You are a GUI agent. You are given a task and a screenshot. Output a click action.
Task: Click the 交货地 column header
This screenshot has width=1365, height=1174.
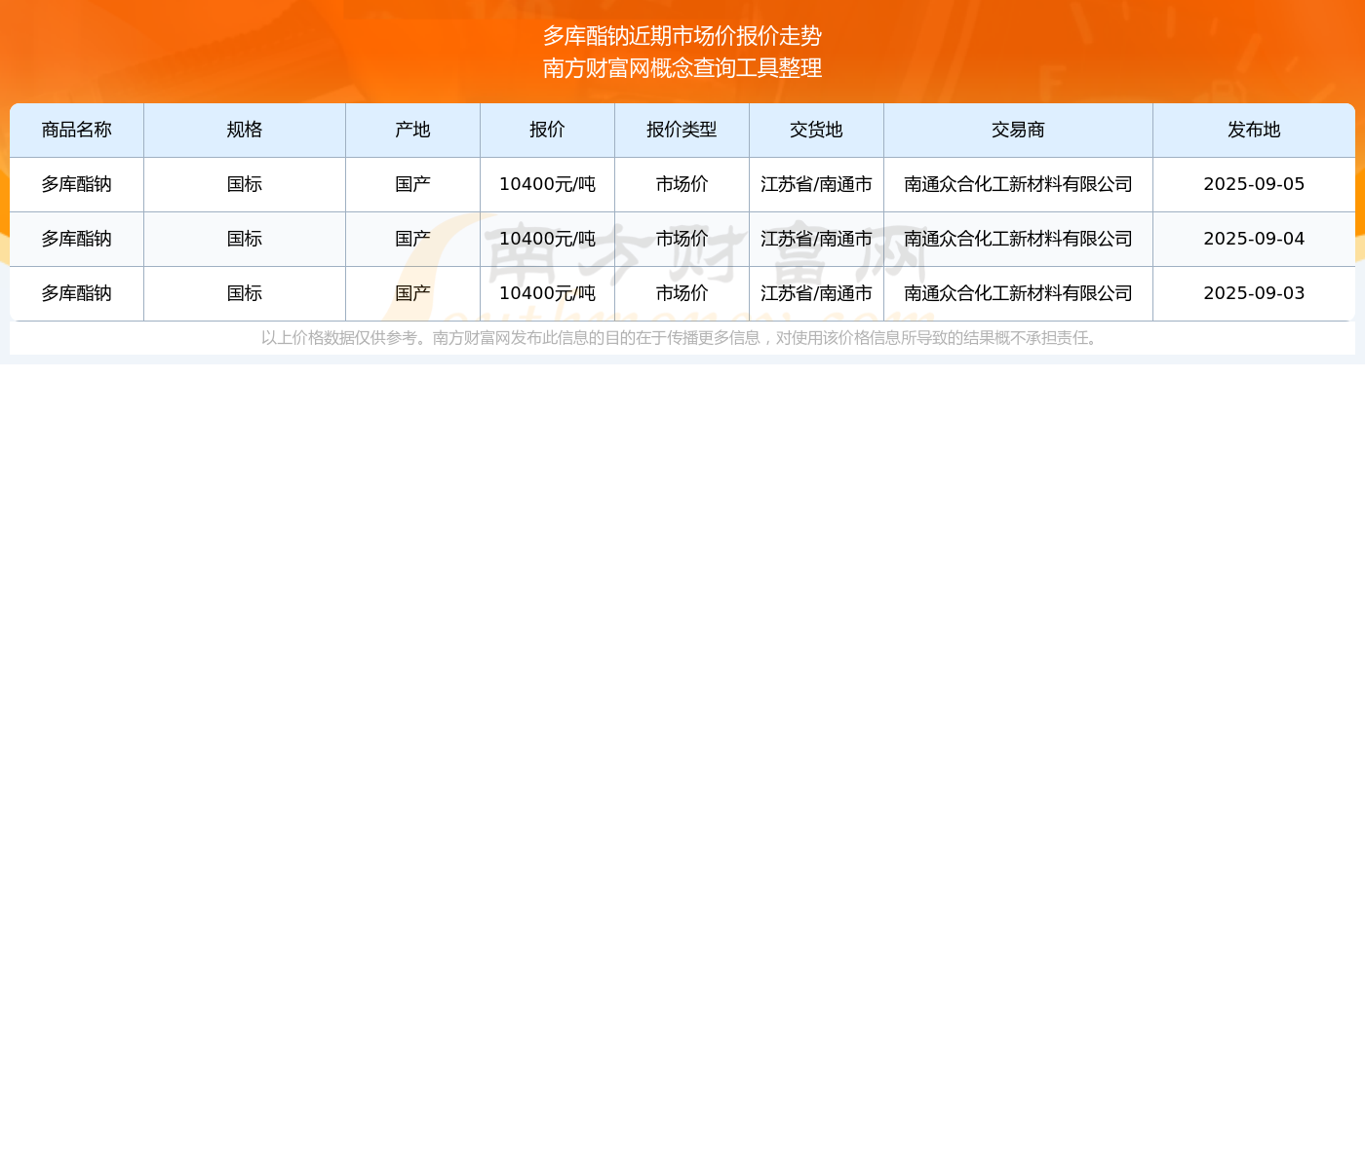817,131
